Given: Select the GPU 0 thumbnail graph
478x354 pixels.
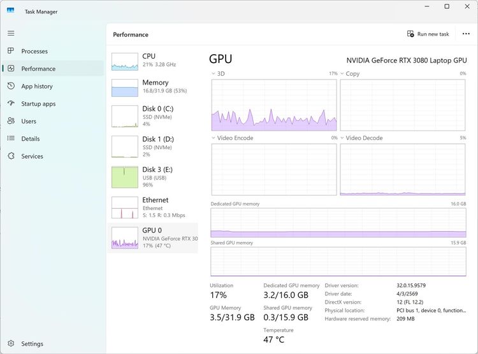Looking at the screenshot, I should 125,238.
